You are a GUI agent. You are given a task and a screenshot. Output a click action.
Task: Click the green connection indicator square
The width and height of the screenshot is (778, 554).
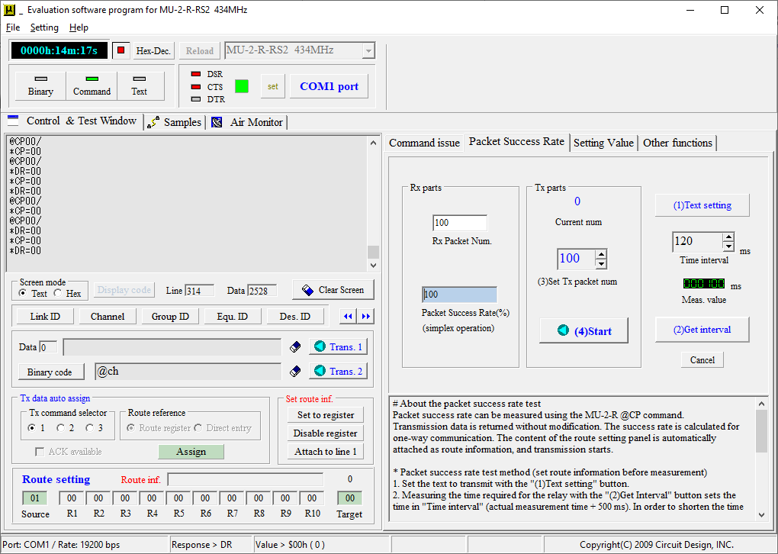pos(242,86)
